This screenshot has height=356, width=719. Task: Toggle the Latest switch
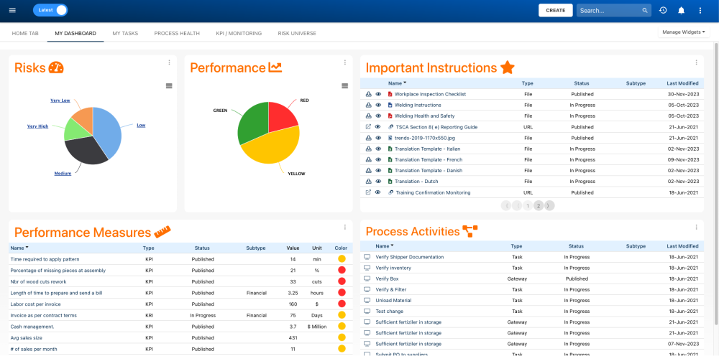click(50, 10)
